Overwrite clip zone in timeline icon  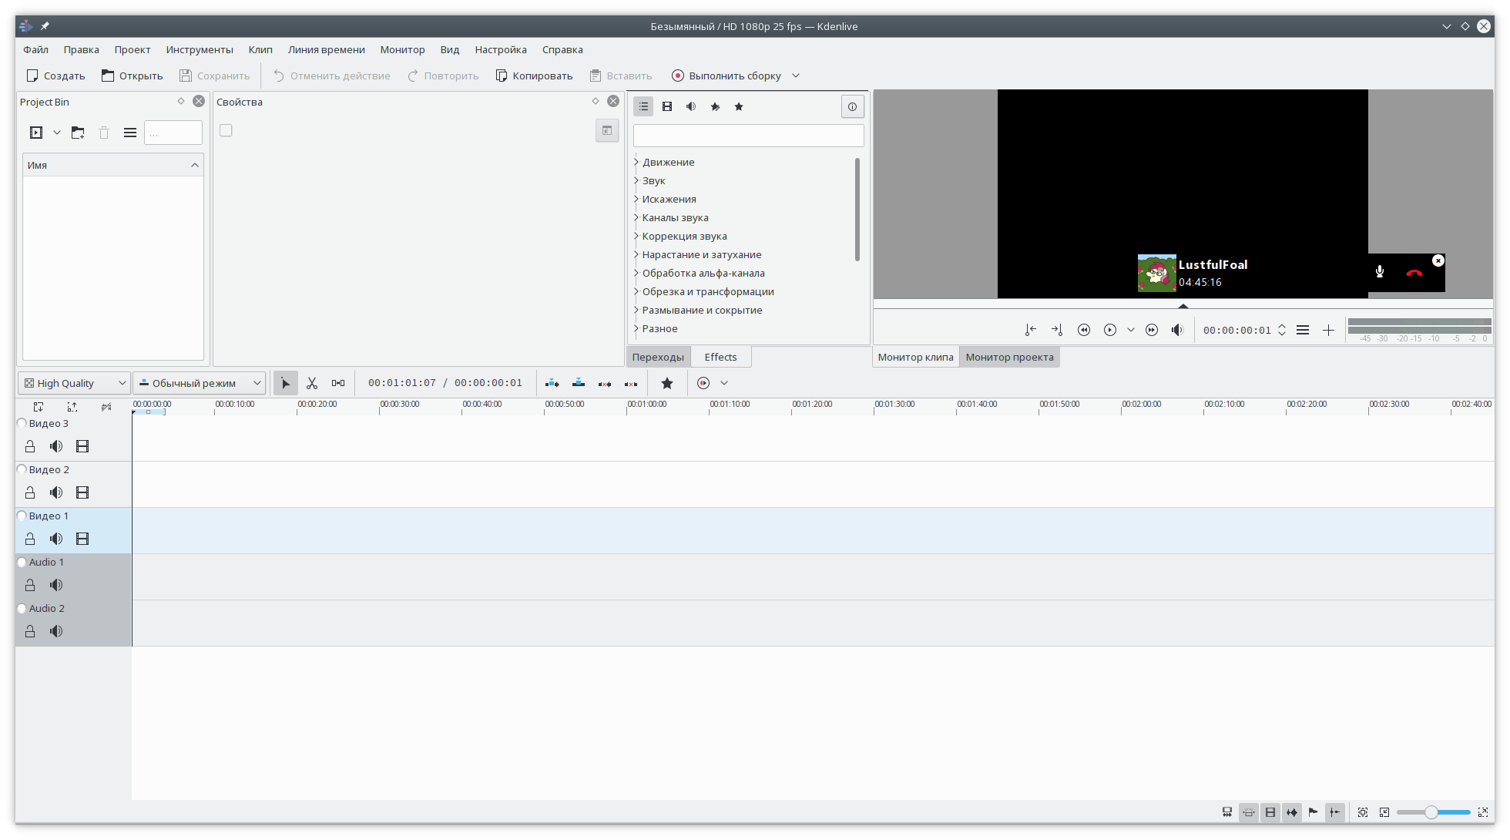coord(579,383)
